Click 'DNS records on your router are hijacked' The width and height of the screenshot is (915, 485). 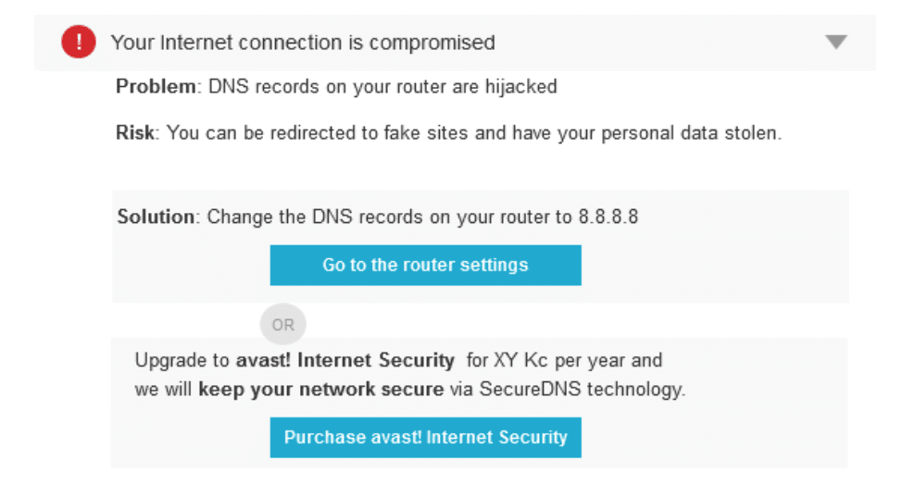(382, 87)
